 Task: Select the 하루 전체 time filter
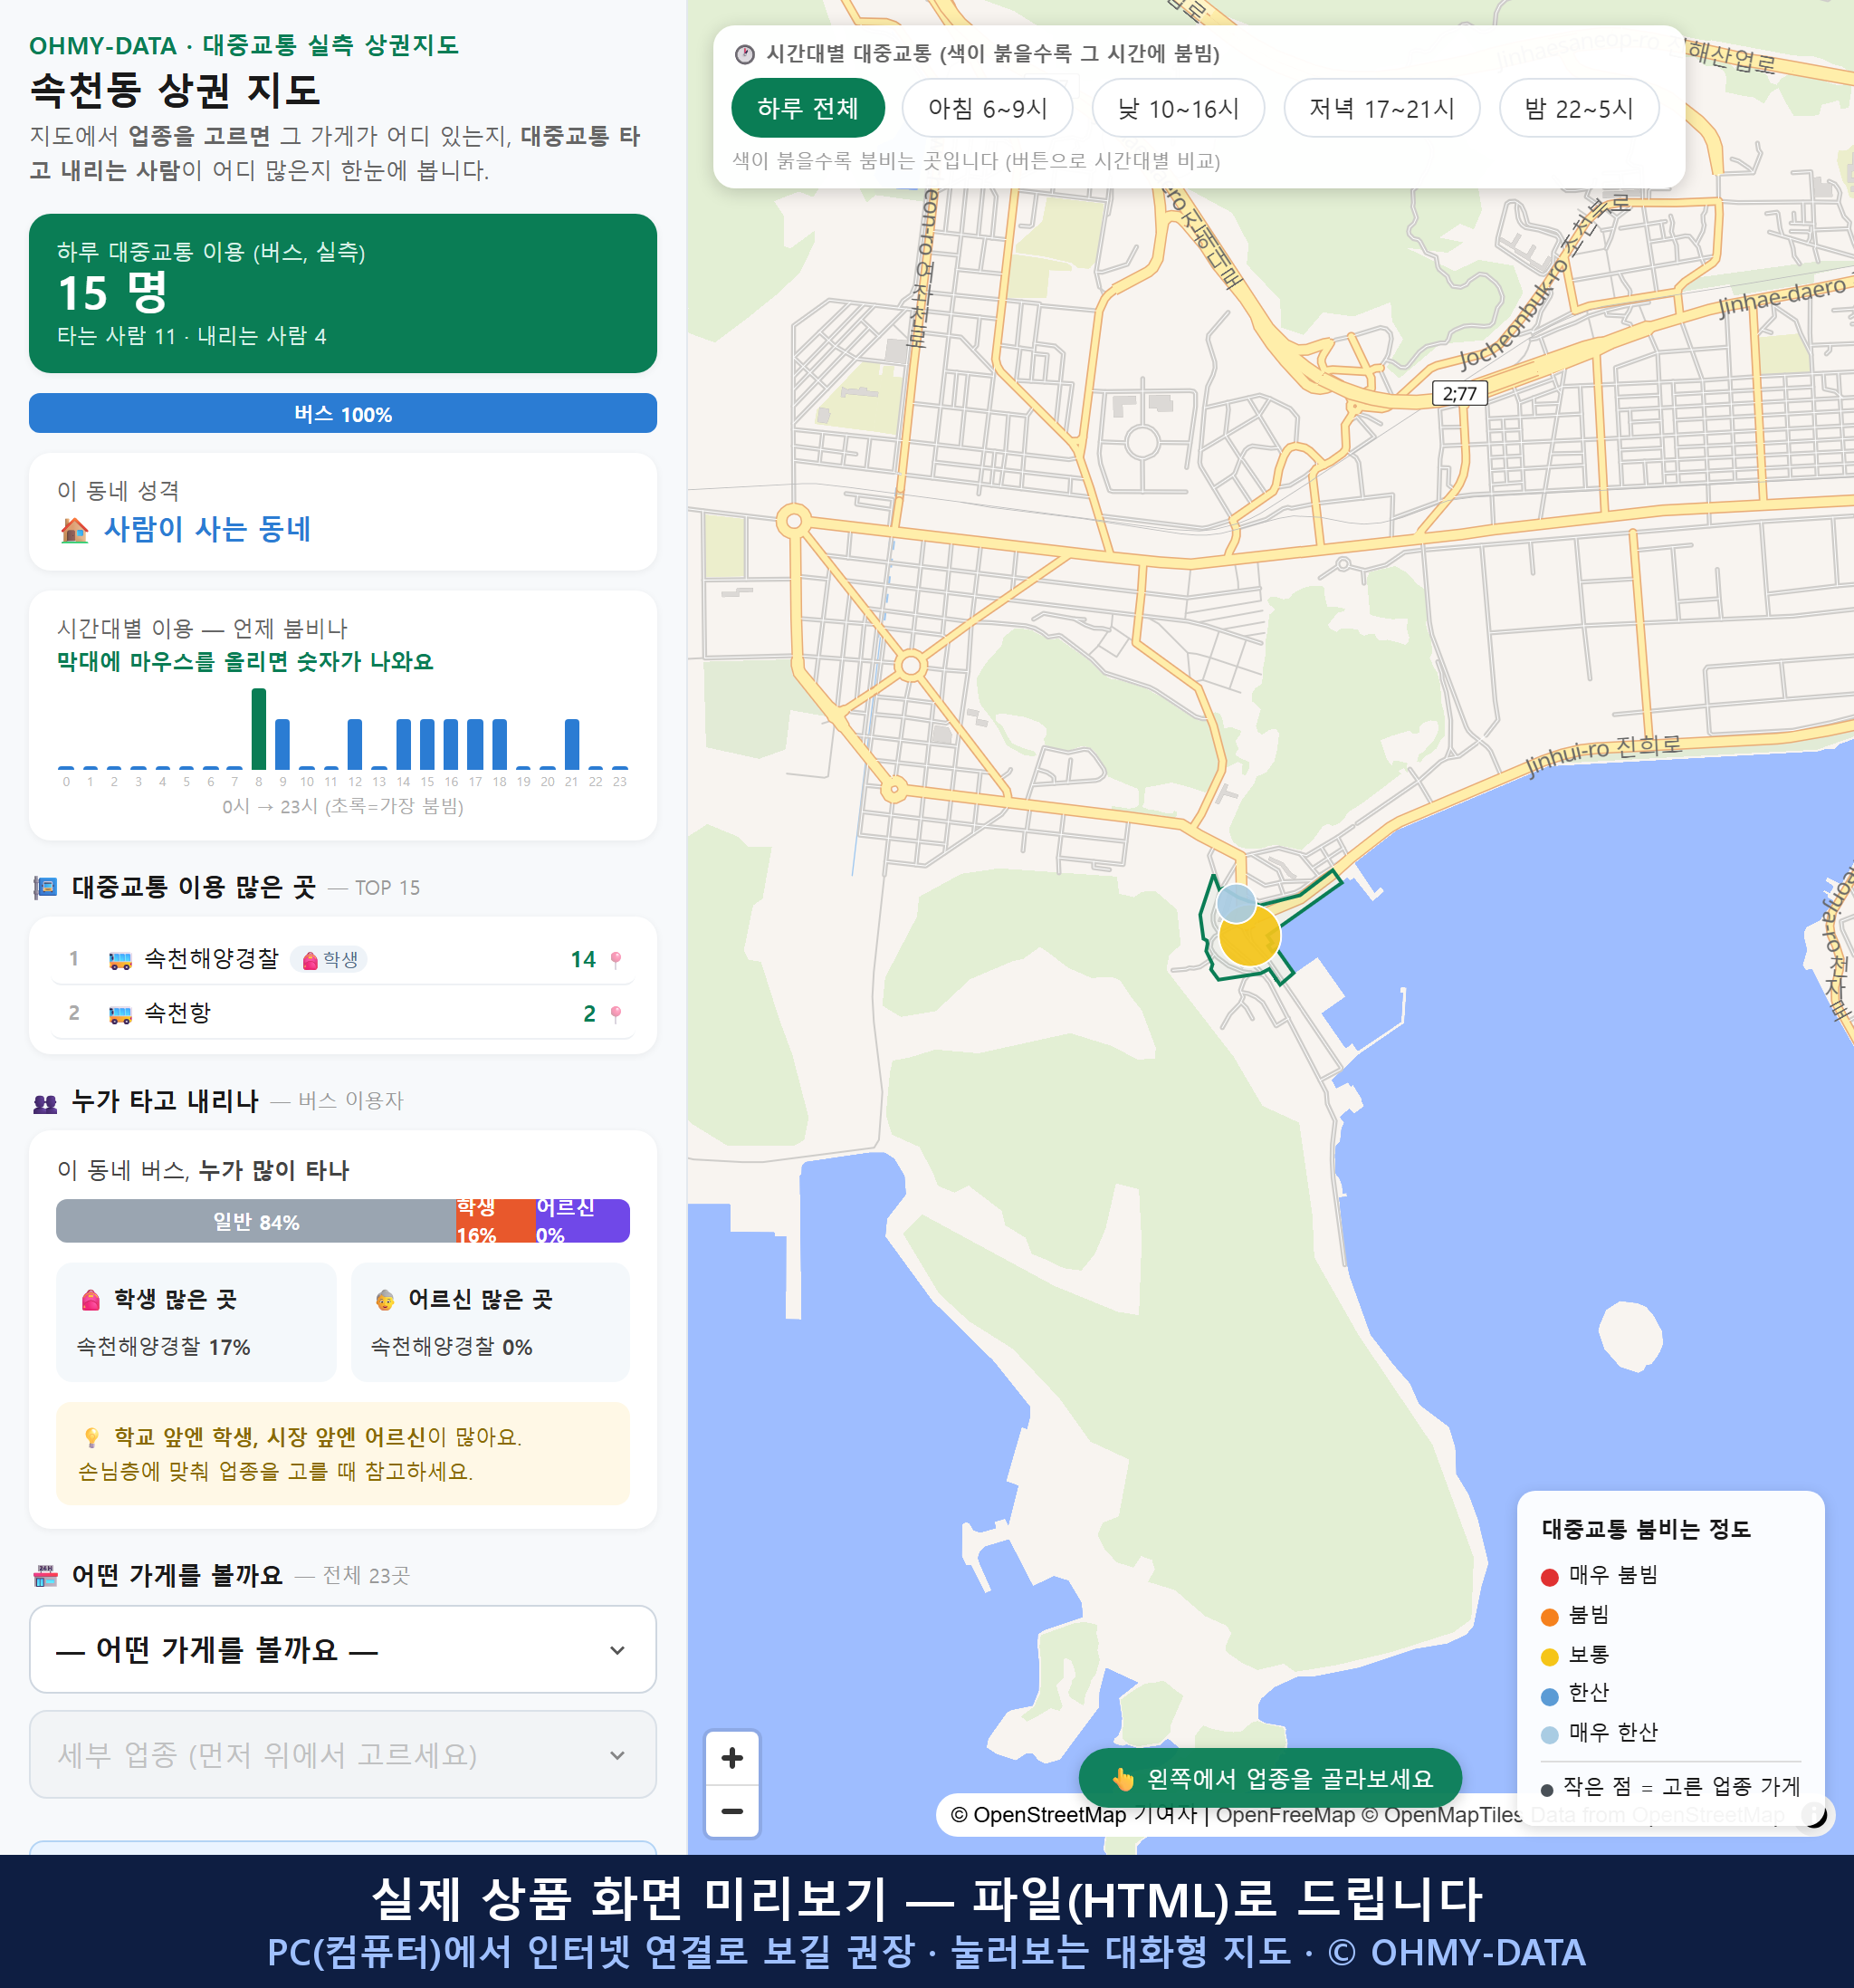[808, 108]
